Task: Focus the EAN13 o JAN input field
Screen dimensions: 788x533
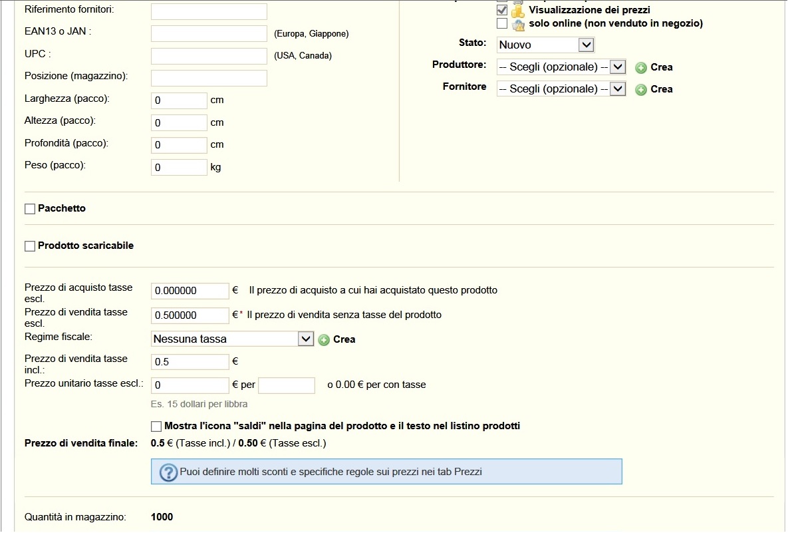Action: (209, 34)
